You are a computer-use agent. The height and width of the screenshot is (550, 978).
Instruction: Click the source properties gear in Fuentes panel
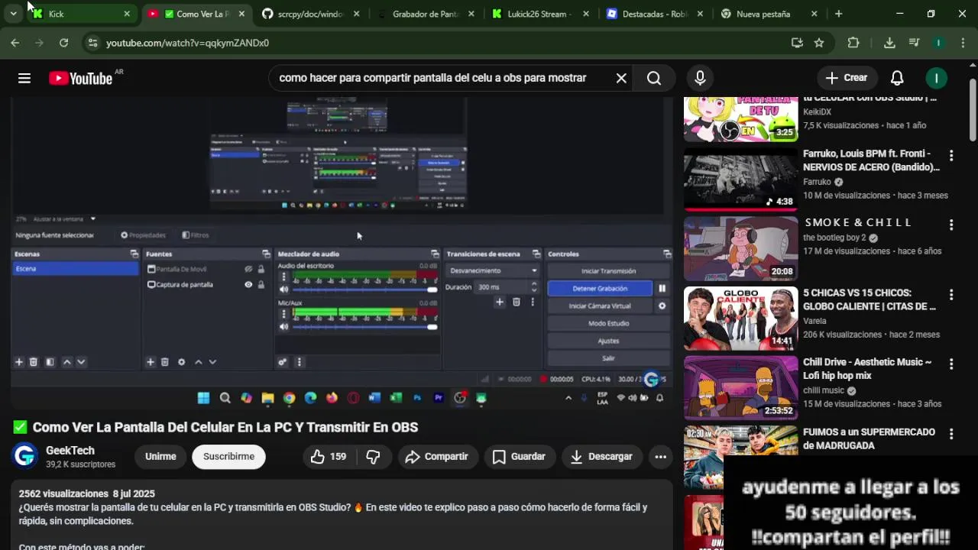click(181, 362)
